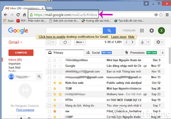
Task: Go back with the browser back arrow
Action: tap(6, 15)
